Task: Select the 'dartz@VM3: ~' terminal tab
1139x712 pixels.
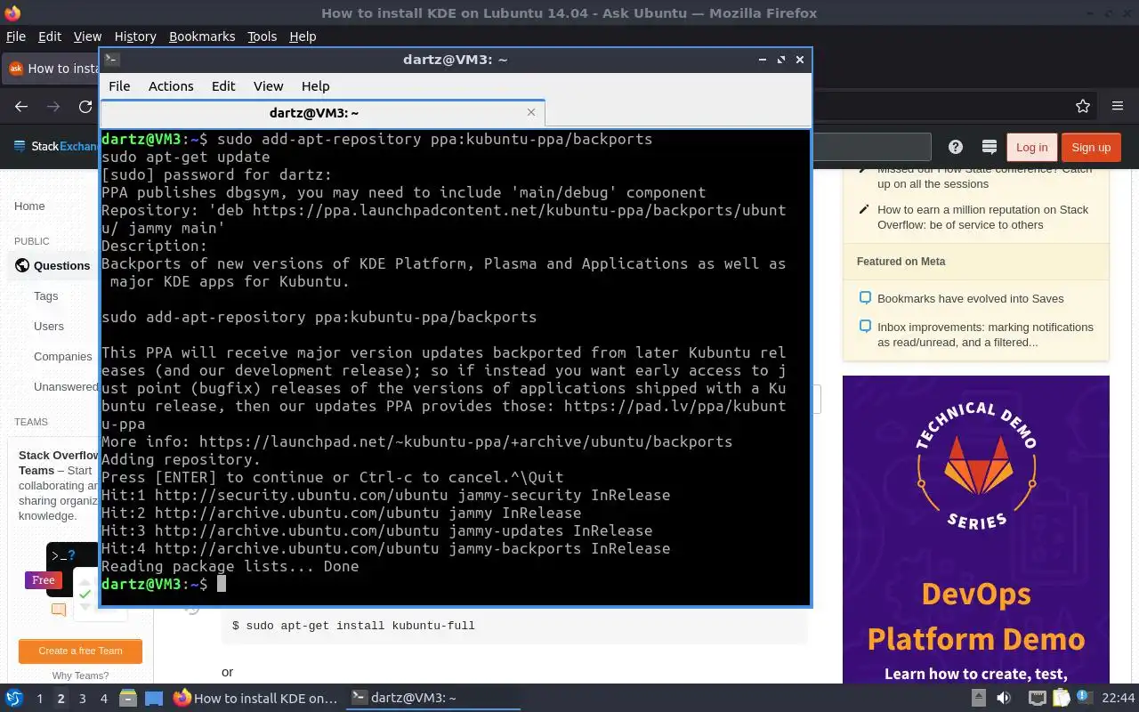Action: pyautogui.click(x=322, y=113)
